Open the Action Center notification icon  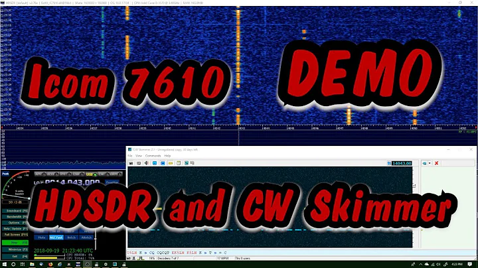tap(470, 264)
